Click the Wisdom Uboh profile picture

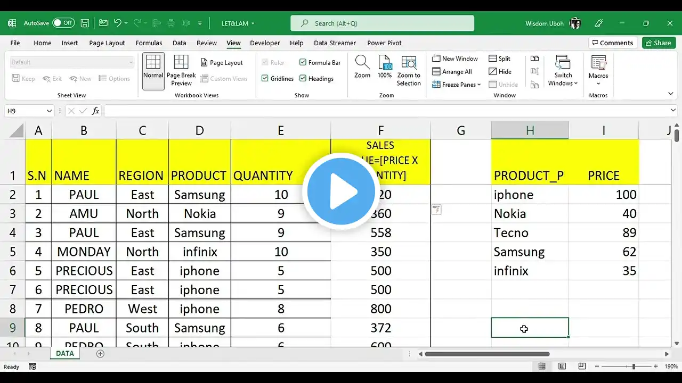[x=575, y=23]
